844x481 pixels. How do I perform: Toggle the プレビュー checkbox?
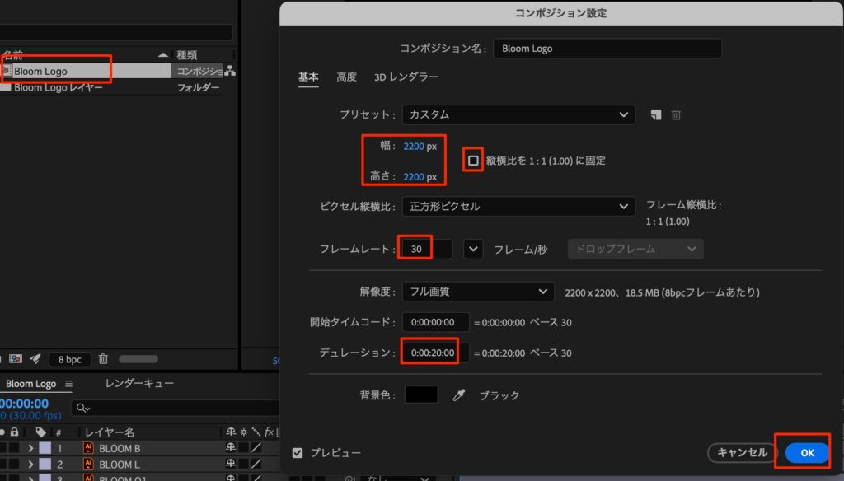298,453
